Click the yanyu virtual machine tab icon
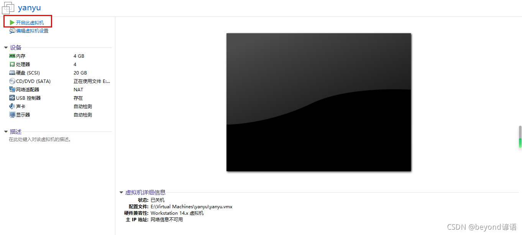Viewport: 522px width, 235px height. pyautogui.click(x=8, y=8)
